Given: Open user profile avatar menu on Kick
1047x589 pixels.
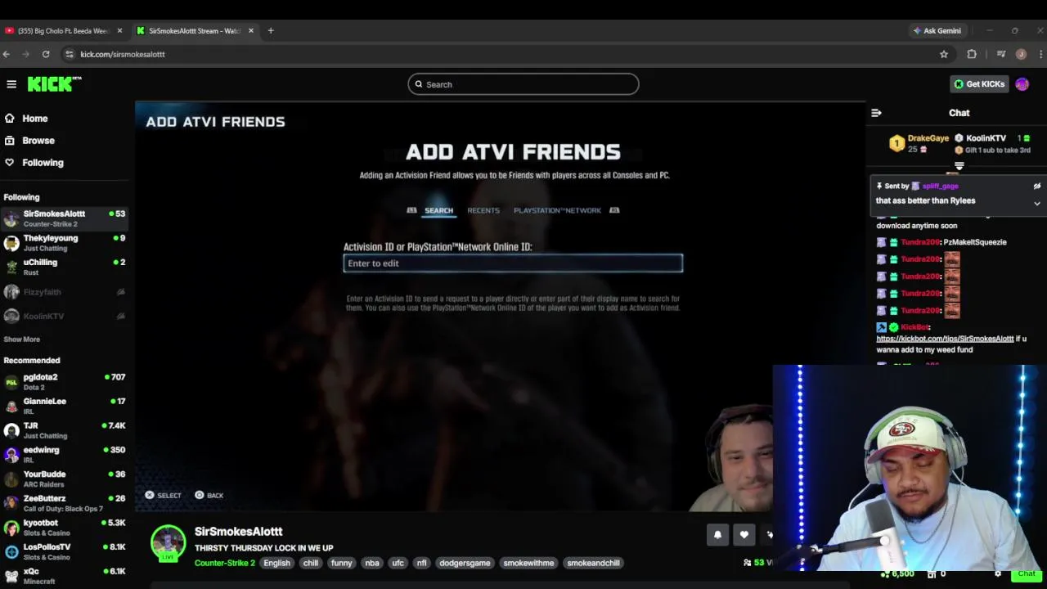Looking at the screenshot, I should 1022,84.
